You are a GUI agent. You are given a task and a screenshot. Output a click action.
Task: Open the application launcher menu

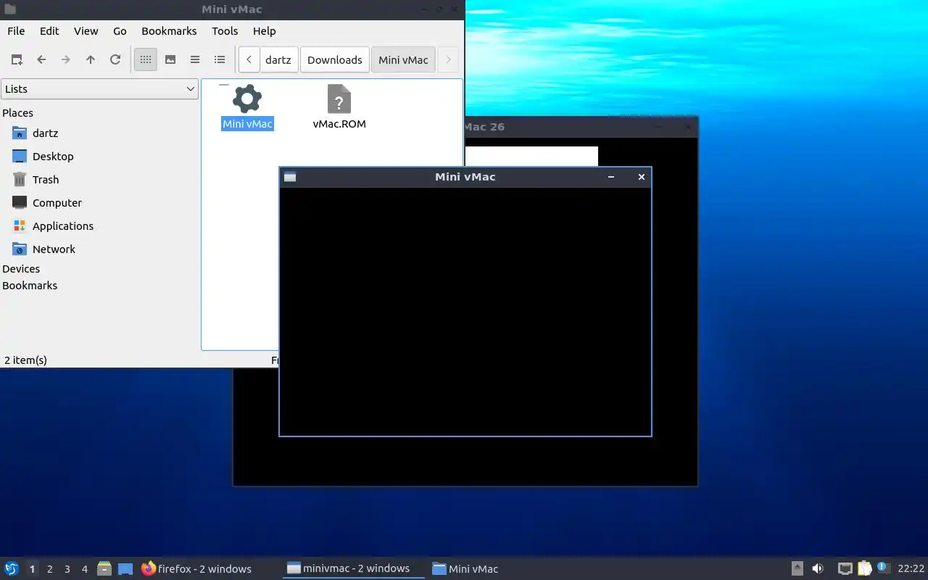[x=12, y=569]
